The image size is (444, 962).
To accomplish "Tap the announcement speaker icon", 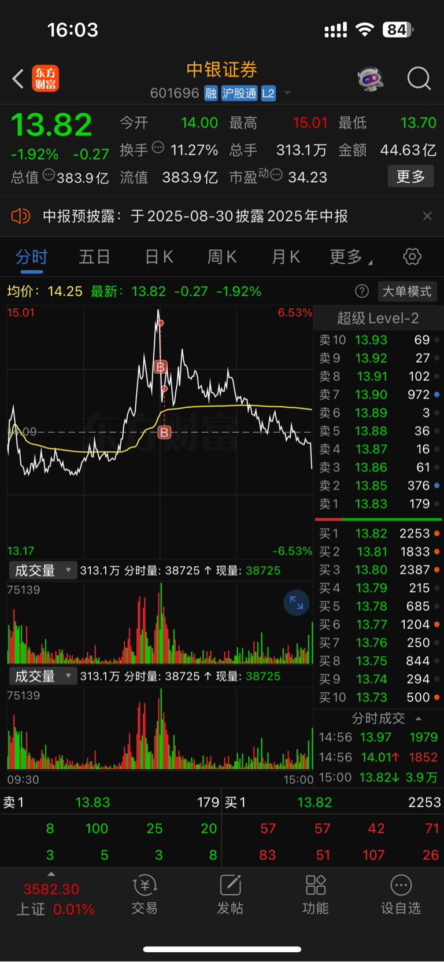I will (20, 216).
